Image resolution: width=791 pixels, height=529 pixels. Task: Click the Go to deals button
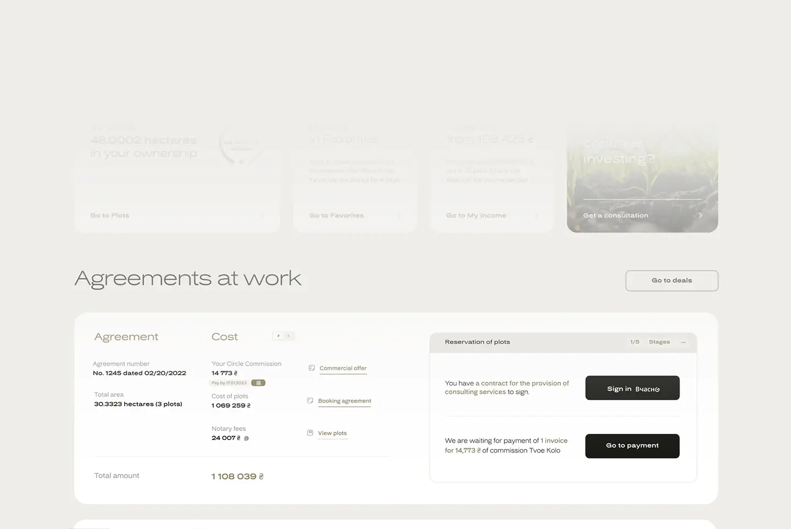pos(671,280)
